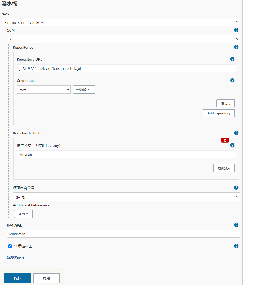The width and height of the screenshot is (259, 285).
Task: Click the Add Repository button
Action: tap(219, 113)
